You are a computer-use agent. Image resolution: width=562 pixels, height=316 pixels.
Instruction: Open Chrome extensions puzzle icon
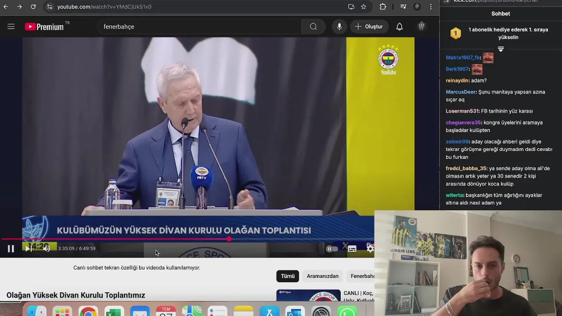pyautogui.click(x=383, y=7)
